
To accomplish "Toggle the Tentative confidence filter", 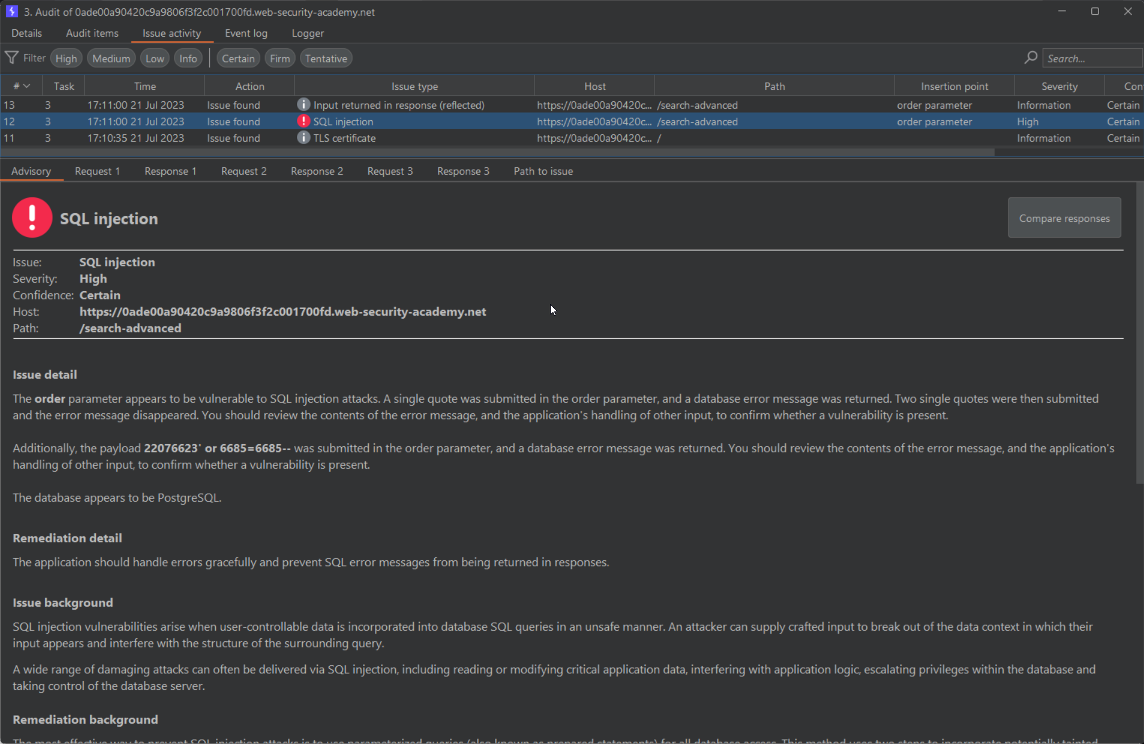I will (326, 58).
